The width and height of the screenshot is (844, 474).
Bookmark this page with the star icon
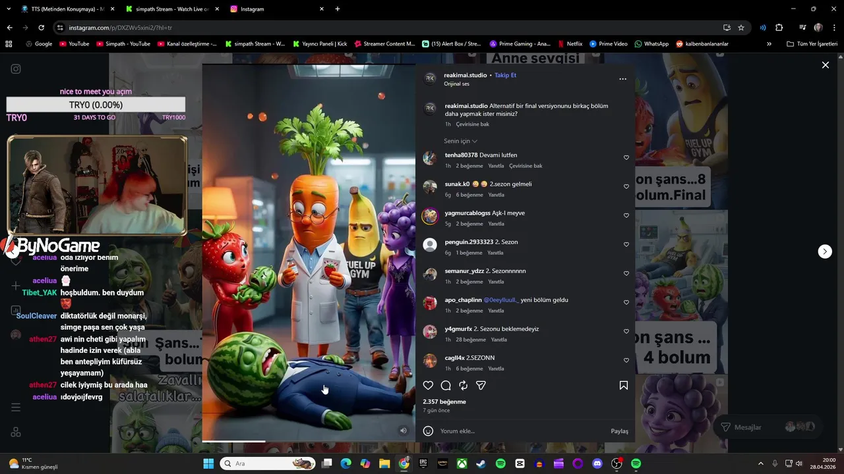coord(741,28)
